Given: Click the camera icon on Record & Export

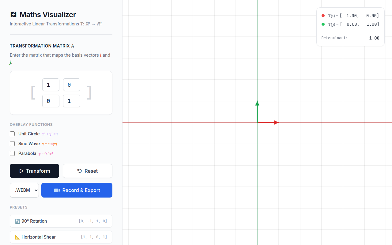Looking at the screenshot, I should (57, 190).
